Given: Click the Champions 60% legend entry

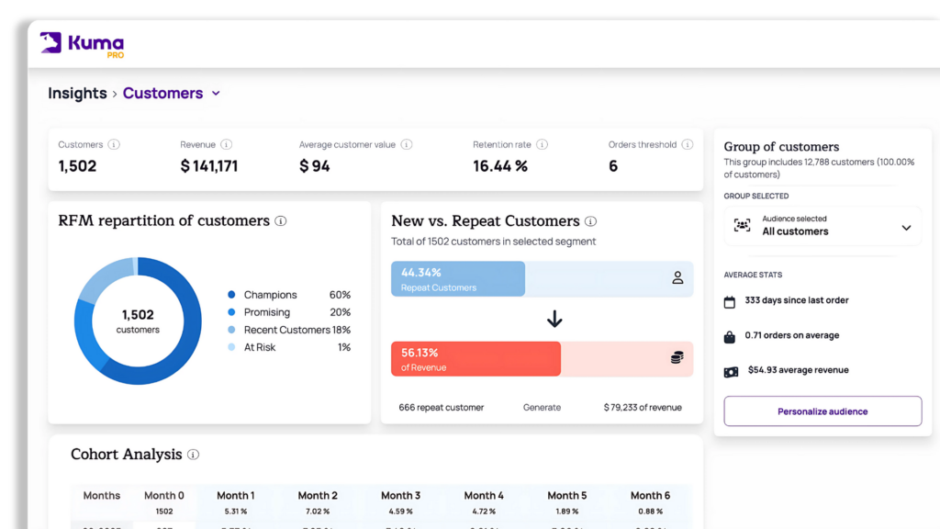Looking at the screenshot, I should (289, 295).
